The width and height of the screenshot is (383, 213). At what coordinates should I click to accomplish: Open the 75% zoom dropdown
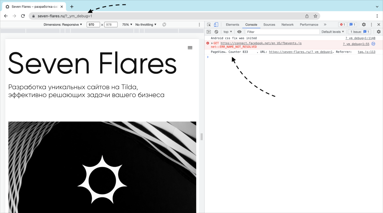pos(127,25)
